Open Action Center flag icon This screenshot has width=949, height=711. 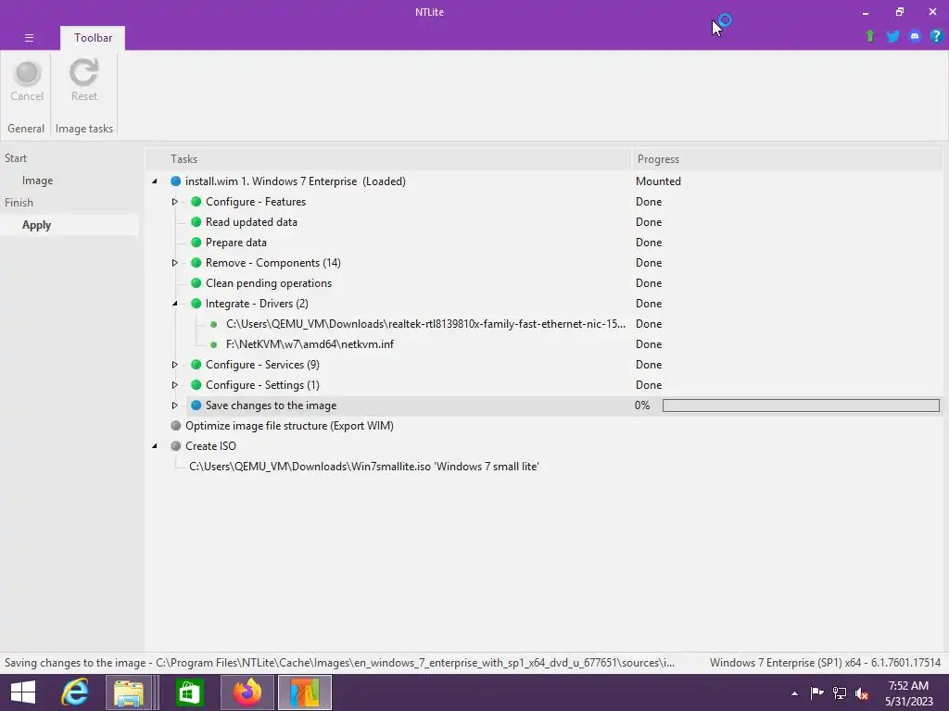816,692
